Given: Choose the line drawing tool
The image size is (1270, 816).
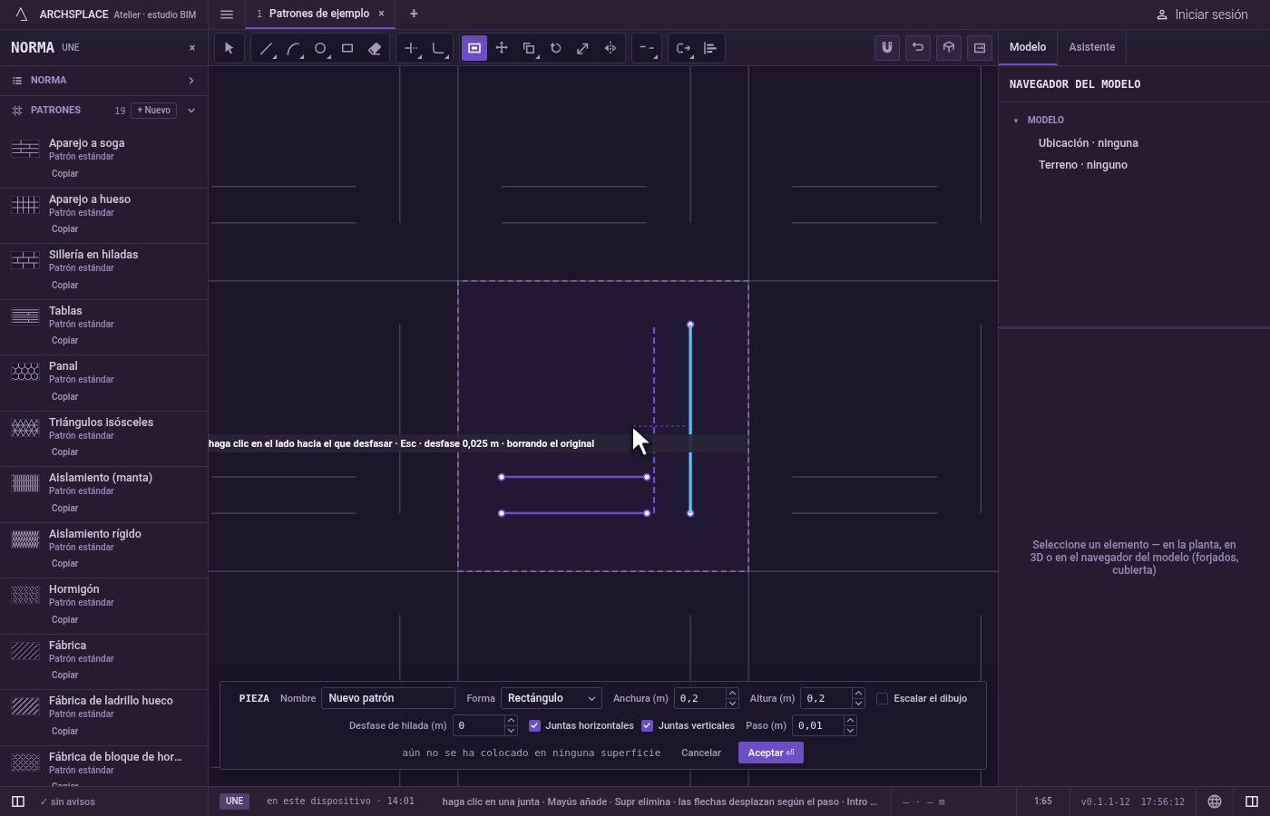Looking at the screenshot, I should tap(266, 48).
